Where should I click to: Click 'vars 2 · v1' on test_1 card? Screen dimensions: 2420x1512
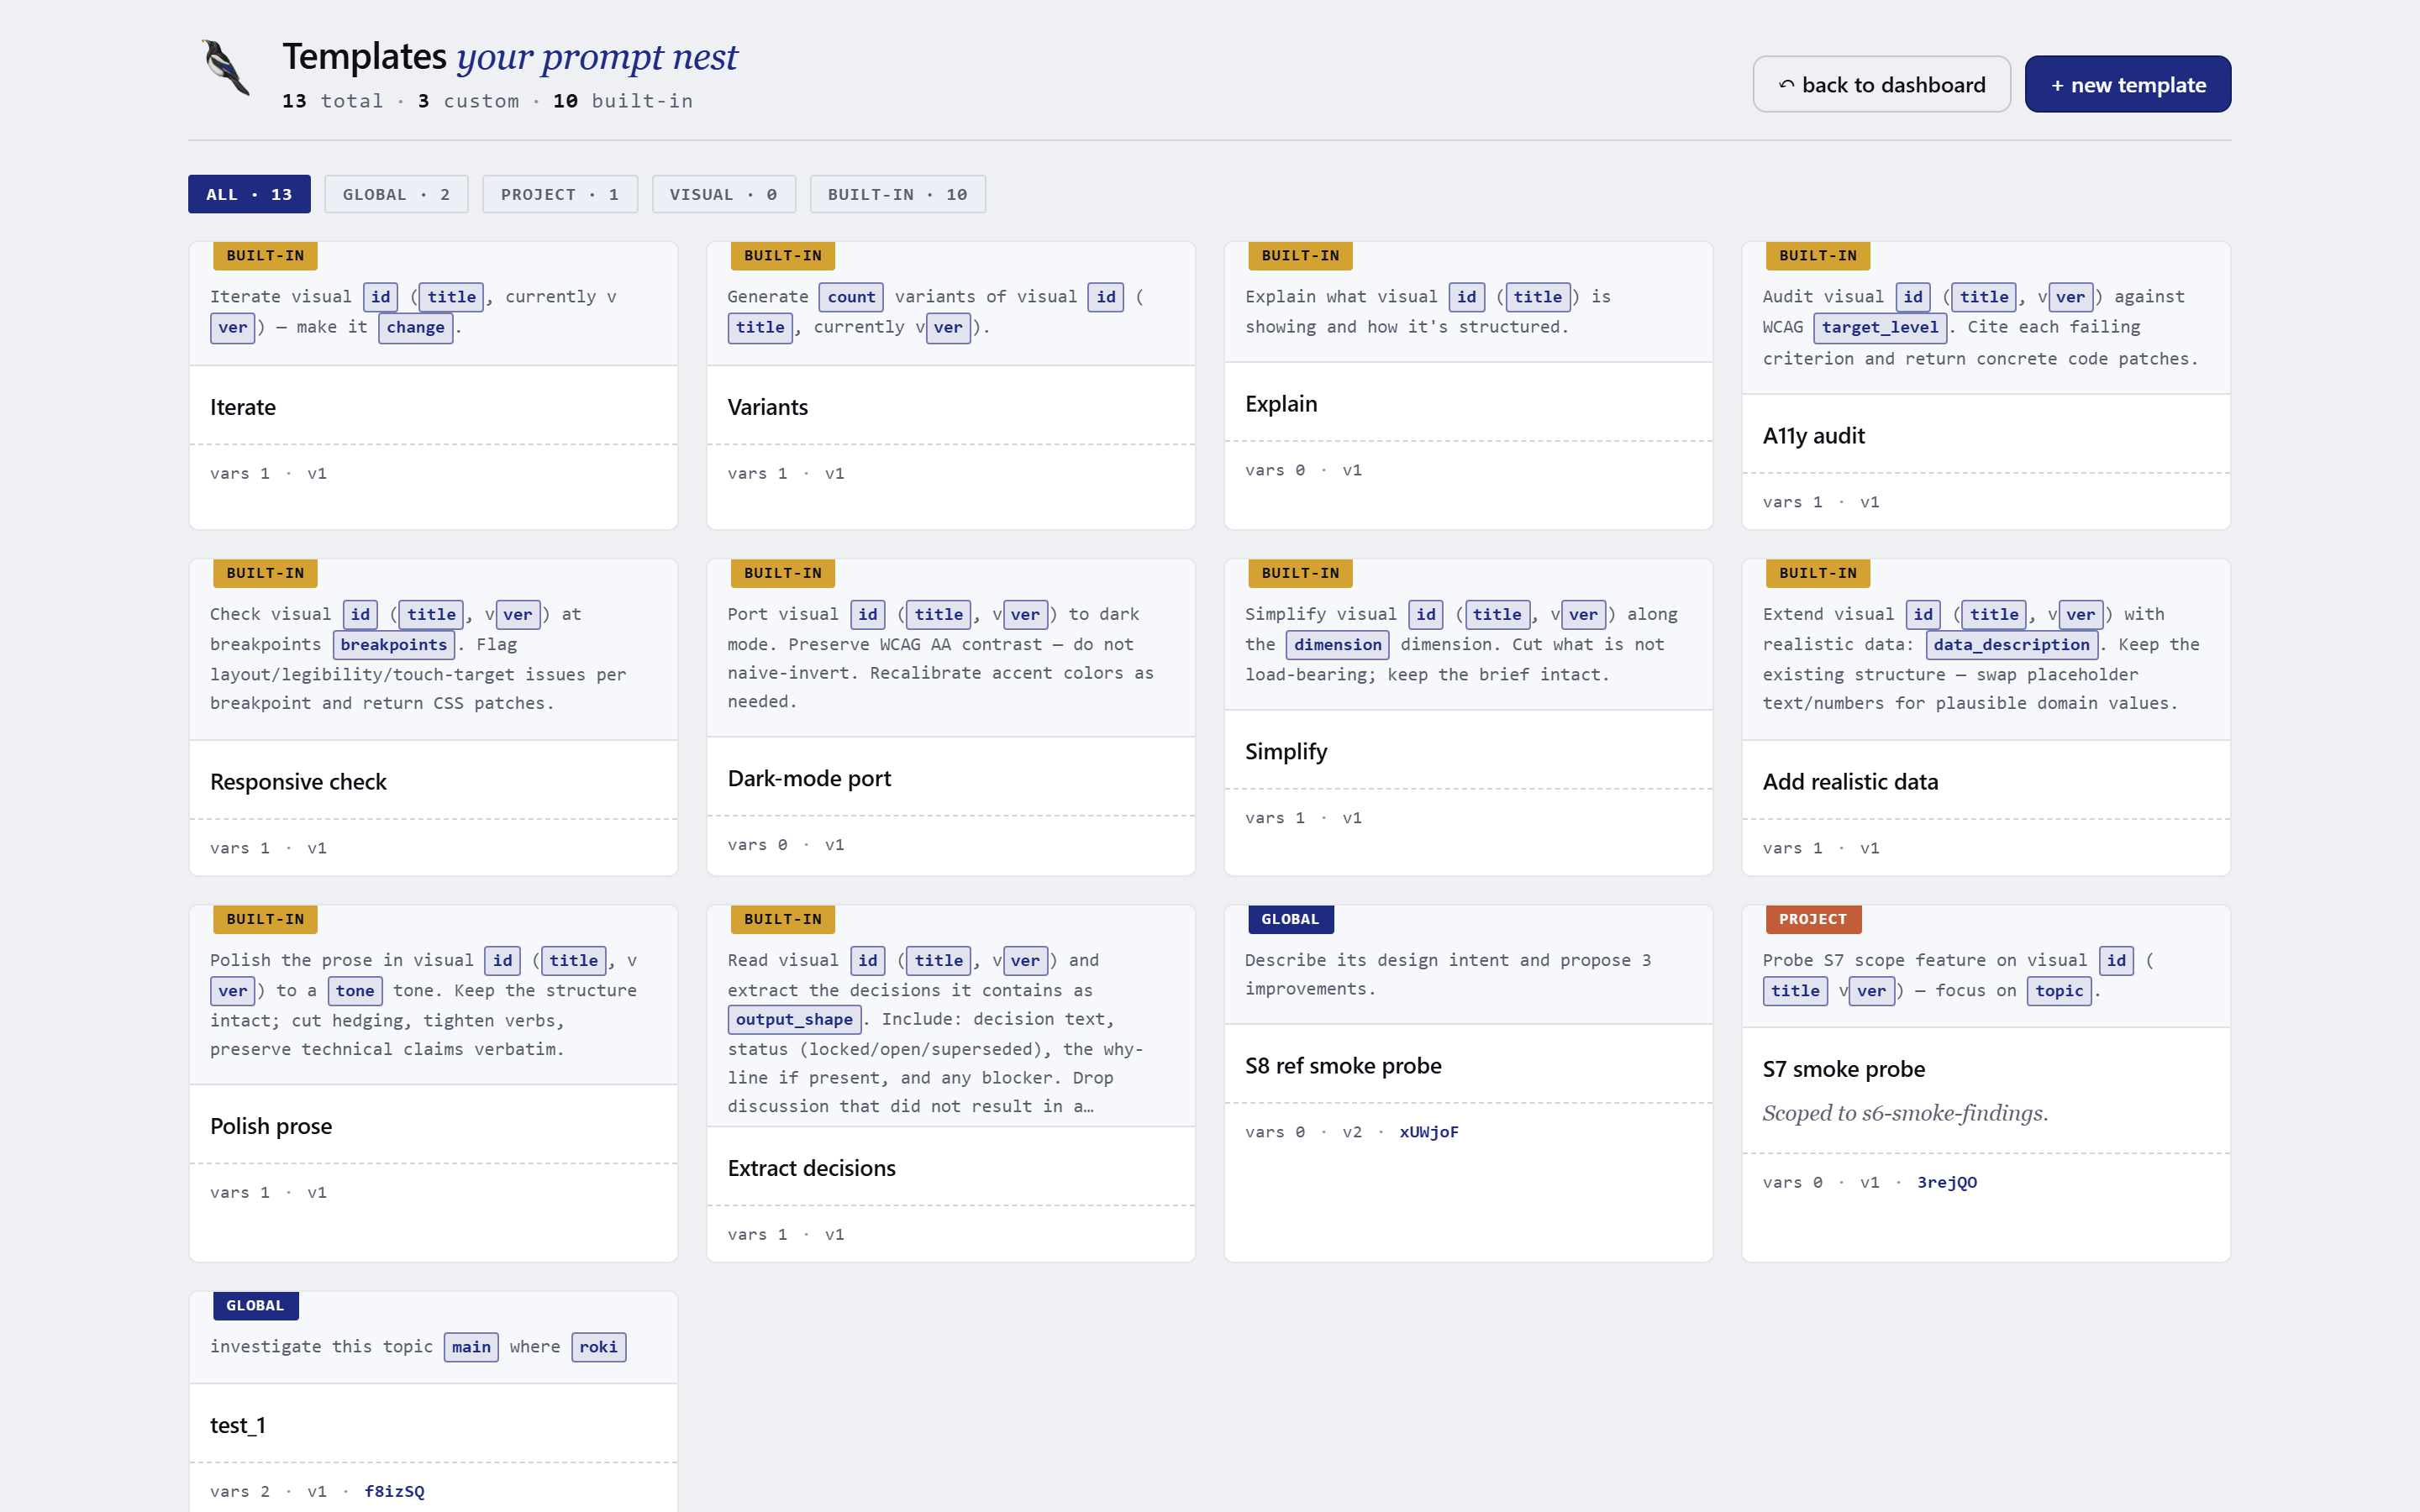(x=268, y=1491)
